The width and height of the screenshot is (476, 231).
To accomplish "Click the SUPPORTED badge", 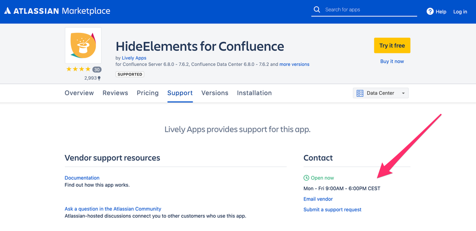I will point(130,74).
